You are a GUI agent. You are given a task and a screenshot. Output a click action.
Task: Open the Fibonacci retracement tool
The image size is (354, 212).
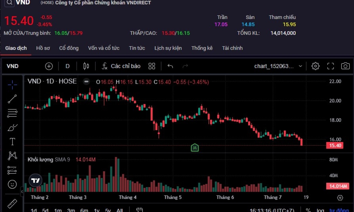[12, 113]
